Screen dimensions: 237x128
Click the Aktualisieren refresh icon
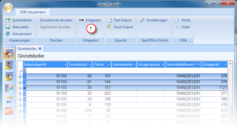pos(8,34)
